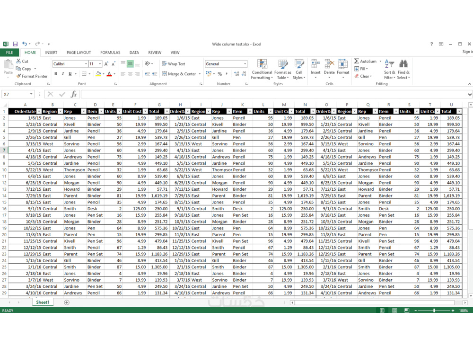Image resolution: width=473 pixels, height=355 pixels.
Task: Open the General number format dropdown
Action: pyautogui.click(x=245, y=64)
